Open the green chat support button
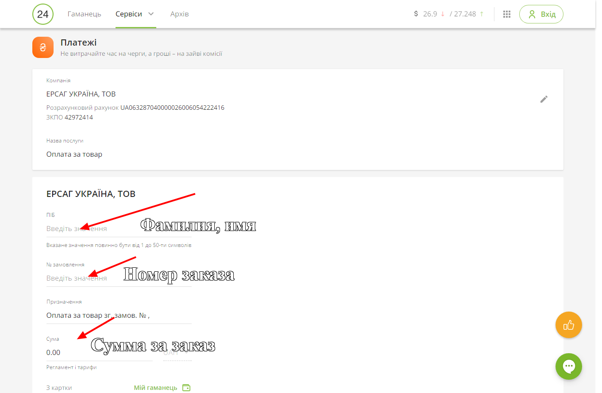This screenshot has width=602, height=393. click(569, 366)
